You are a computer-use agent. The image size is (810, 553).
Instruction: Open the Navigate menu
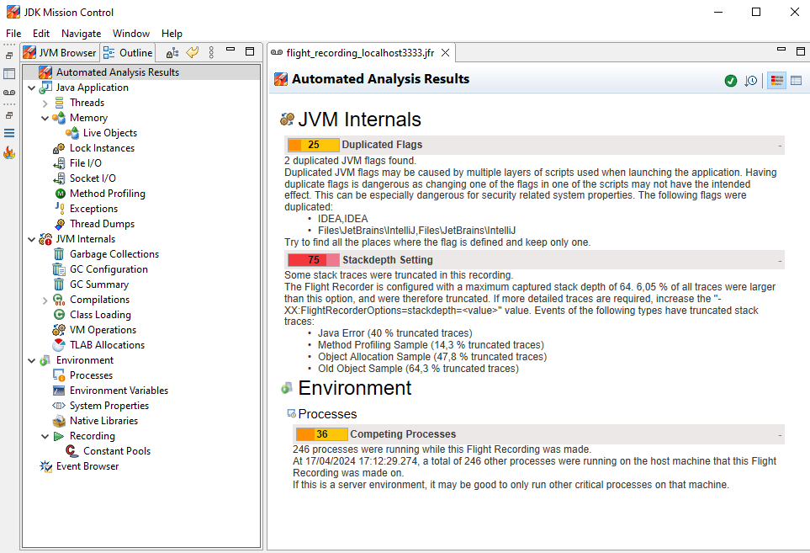click(81, 34)
